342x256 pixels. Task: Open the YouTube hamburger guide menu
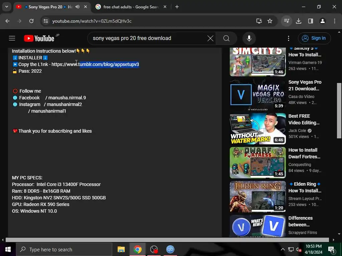[x=12, y=38]
